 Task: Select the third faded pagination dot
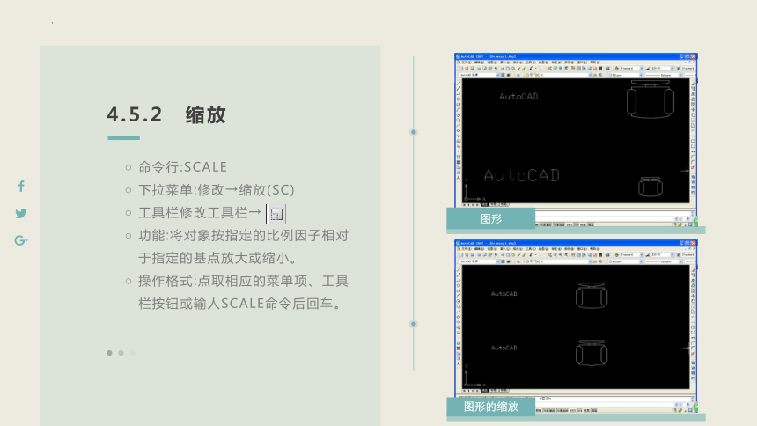(x=132, y=353)
